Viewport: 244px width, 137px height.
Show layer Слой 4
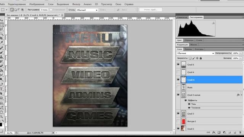pos(178,72)
